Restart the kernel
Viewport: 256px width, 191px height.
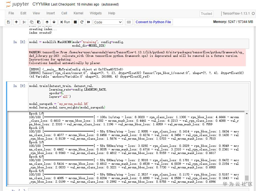click(82, 22)
